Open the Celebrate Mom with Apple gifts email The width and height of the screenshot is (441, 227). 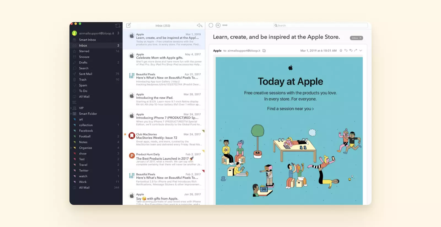click(x=164, y=59)
